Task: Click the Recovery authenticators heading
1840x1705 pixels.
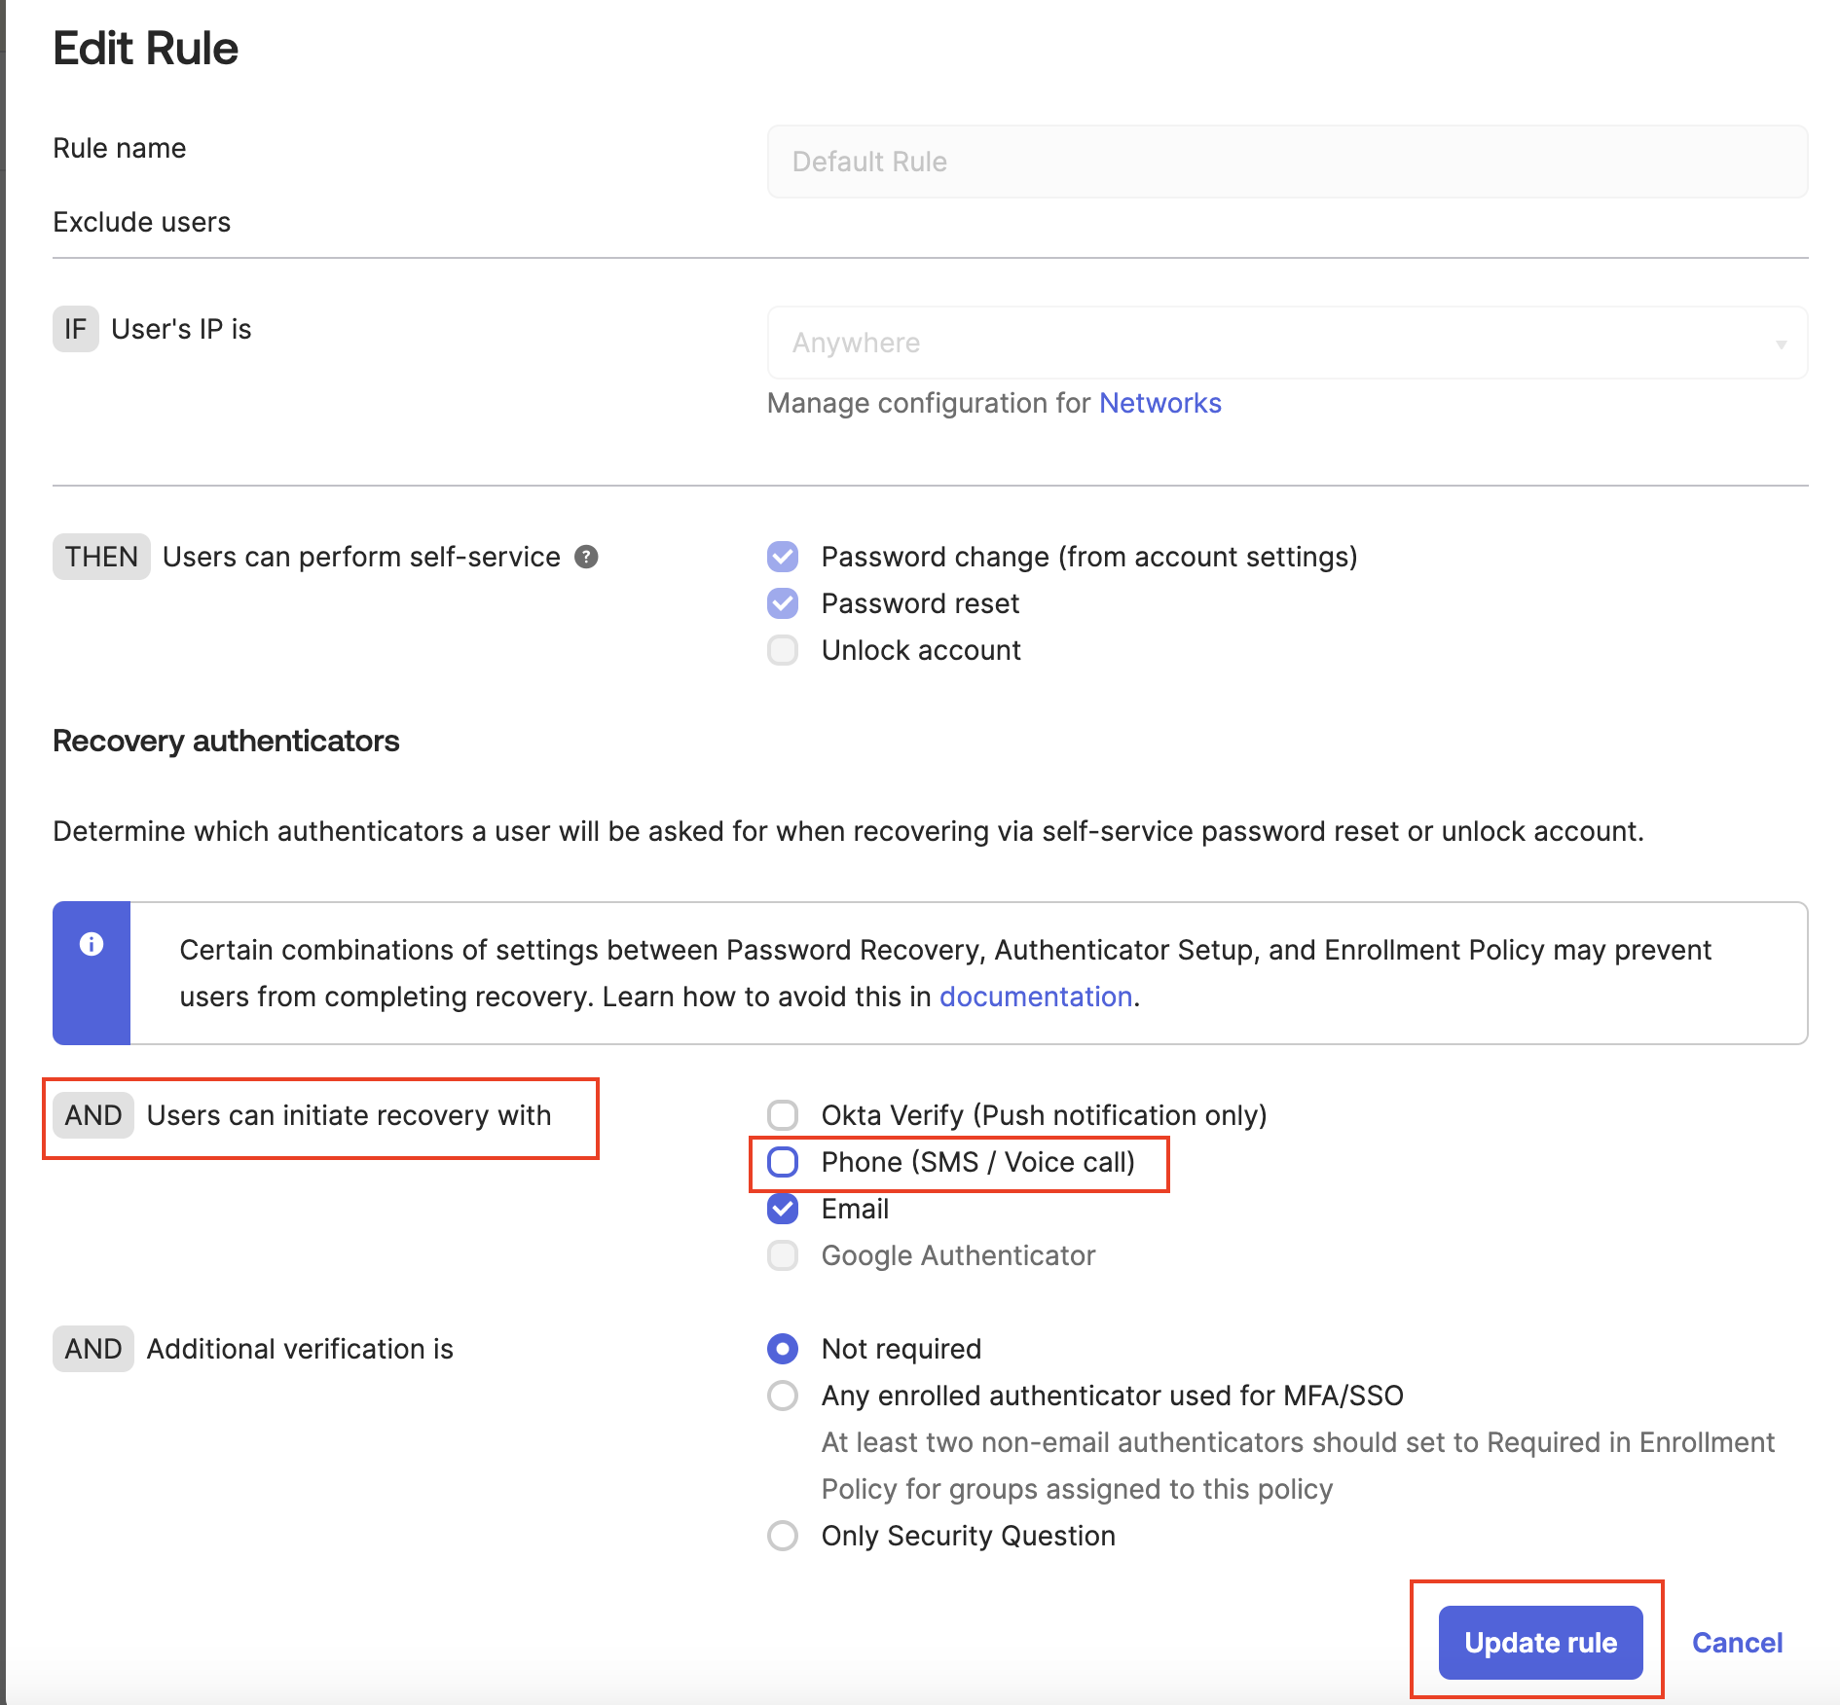Action: pos(226,741)
